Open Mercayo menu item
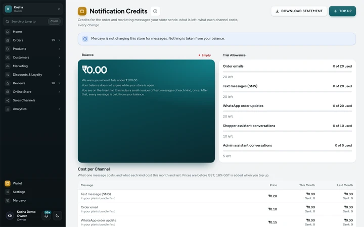Screen dimensions: 364x227 (33, 200)
